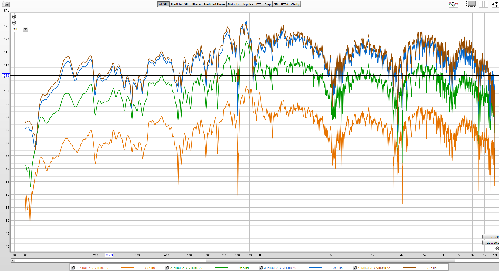499x271 pixels.
Task: Click the 79.4 dB readout
Action: point(150,268)
